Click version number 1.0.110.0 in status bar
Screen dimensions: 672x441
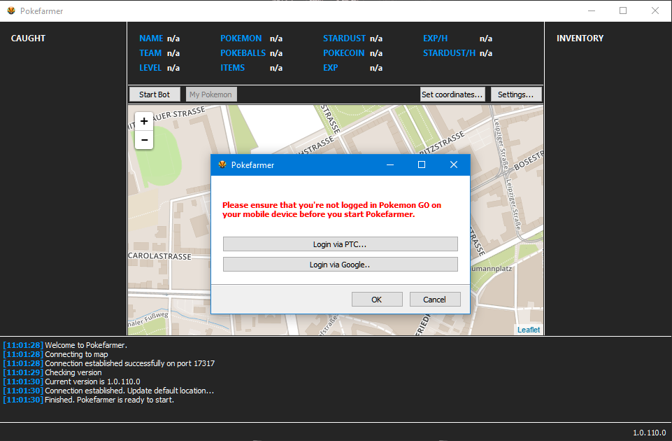[x=650, y=433]
